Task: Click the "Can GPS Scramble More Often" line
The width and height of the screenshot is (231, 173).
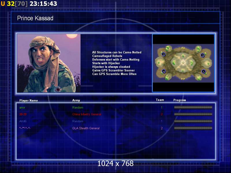Action: (114, 74)
